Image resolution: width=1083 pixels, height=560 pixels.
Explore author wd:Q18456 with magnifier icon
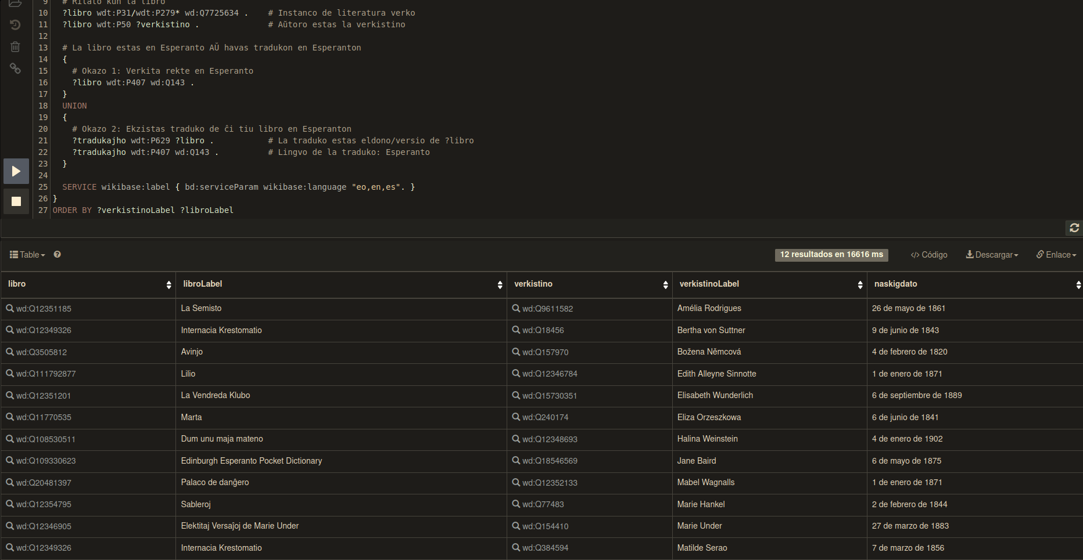[x=516, y=330]
